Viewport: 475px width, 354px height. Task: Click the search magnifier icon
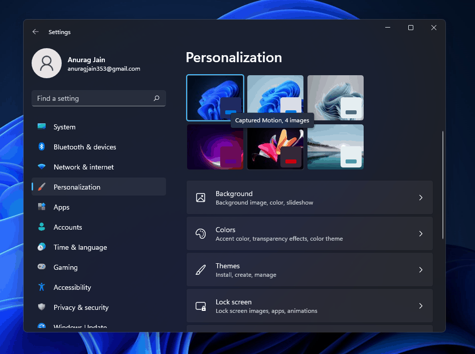(x=156, y=98)
